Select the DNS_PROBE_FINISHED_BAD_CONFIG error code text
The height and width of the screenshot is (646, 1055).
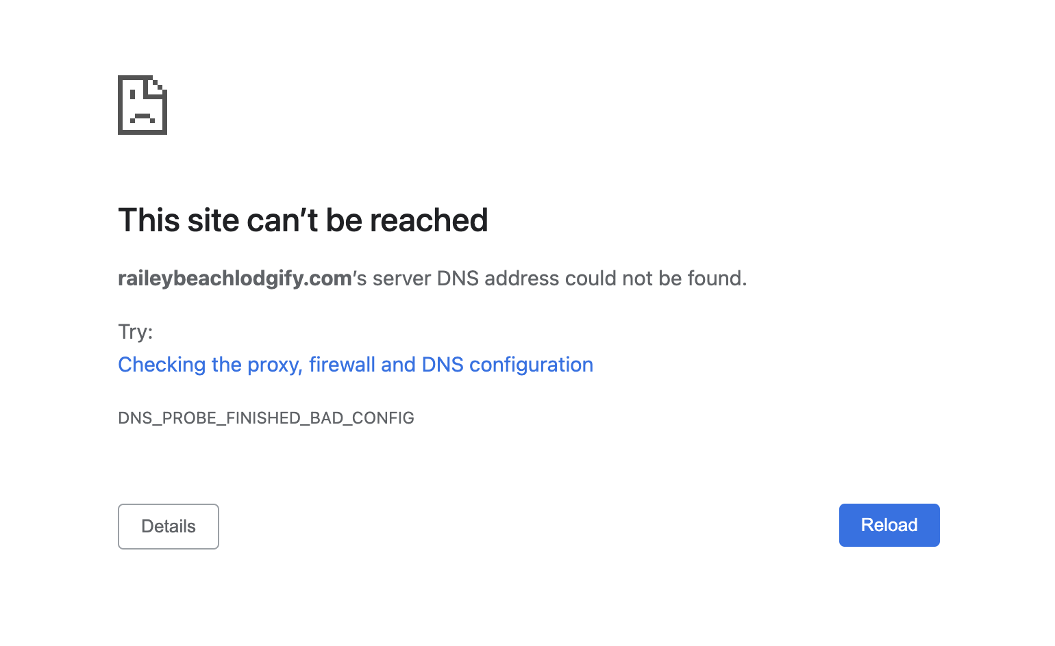coord(266,417)
